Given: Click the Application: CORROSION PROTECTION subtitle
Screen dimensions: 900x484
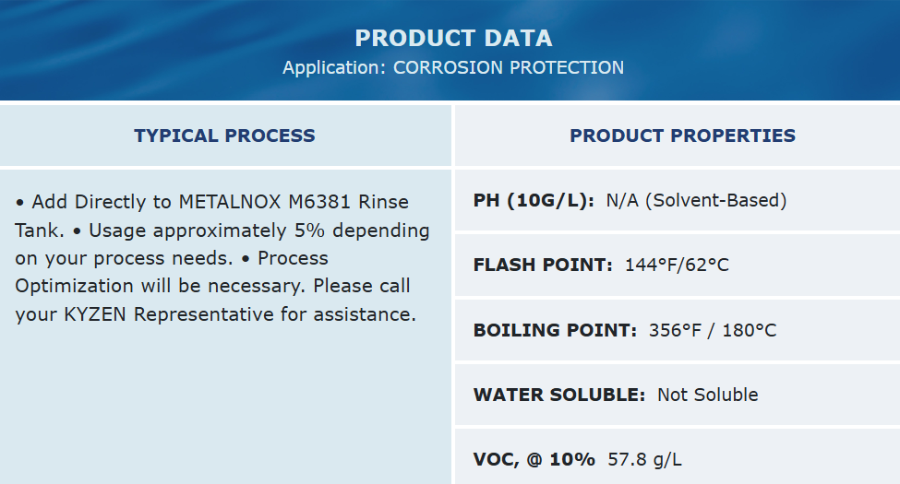Looking at the screenshot, I should [x=453, y=67].
